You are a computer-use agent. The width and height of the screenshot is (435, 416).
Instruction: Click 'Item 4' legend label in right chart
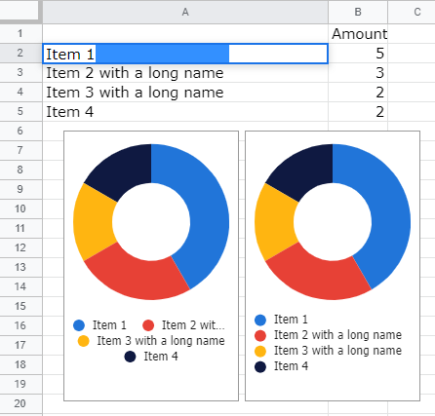point(291,366)
